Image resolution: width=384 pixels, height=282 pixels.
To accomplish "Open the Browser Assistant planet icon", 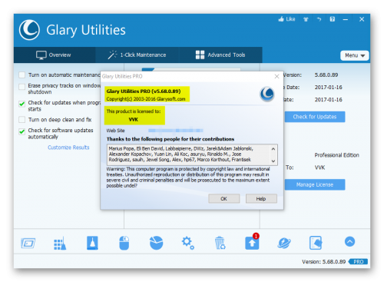I will click(x=284, y=243).
